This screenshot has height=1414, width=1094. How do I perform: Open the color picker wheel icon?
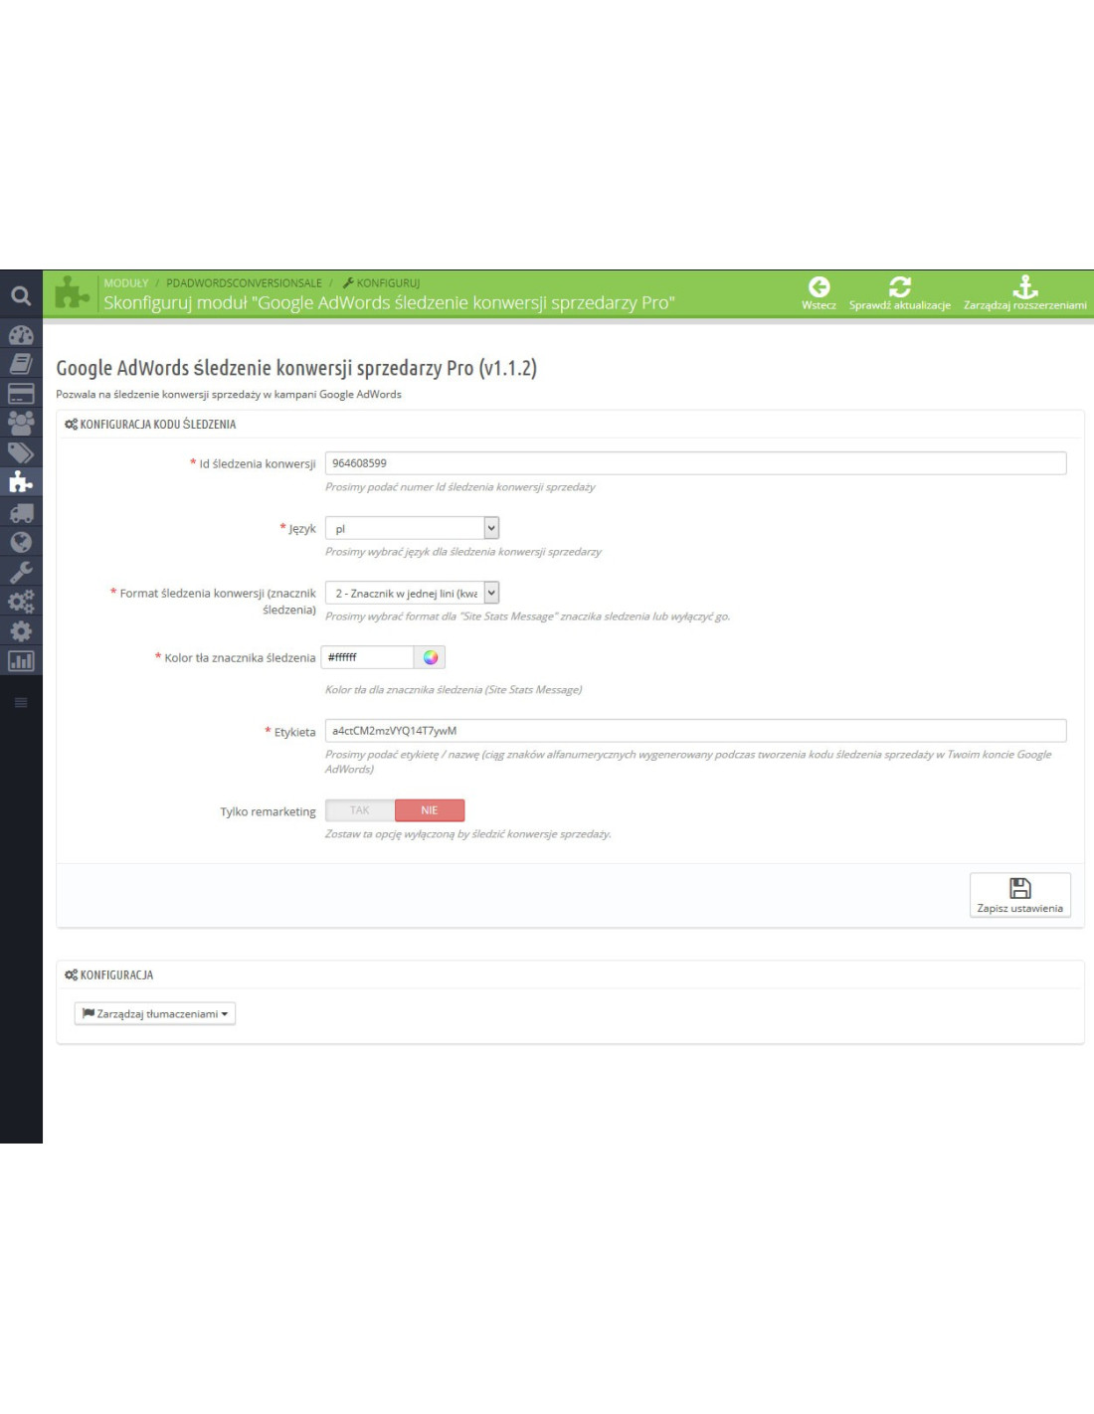pyautogui.click(x=431, y=657)
